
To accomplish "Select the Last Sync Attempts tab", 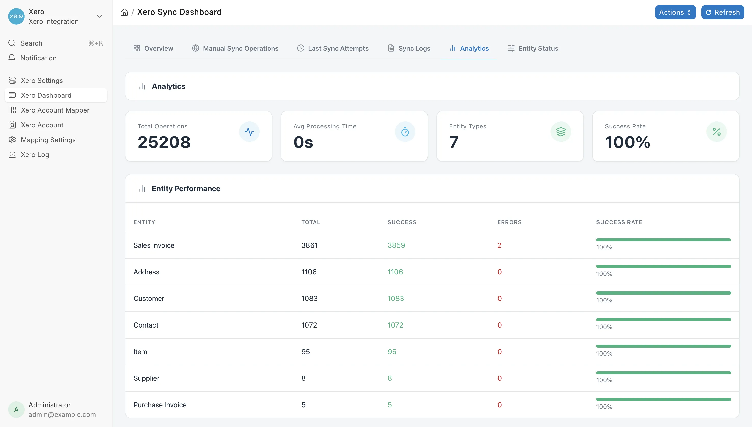I will [x=333, y=48].
